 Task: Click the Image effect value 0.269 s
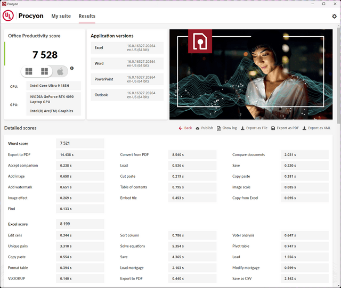click(x=80, y=198)
